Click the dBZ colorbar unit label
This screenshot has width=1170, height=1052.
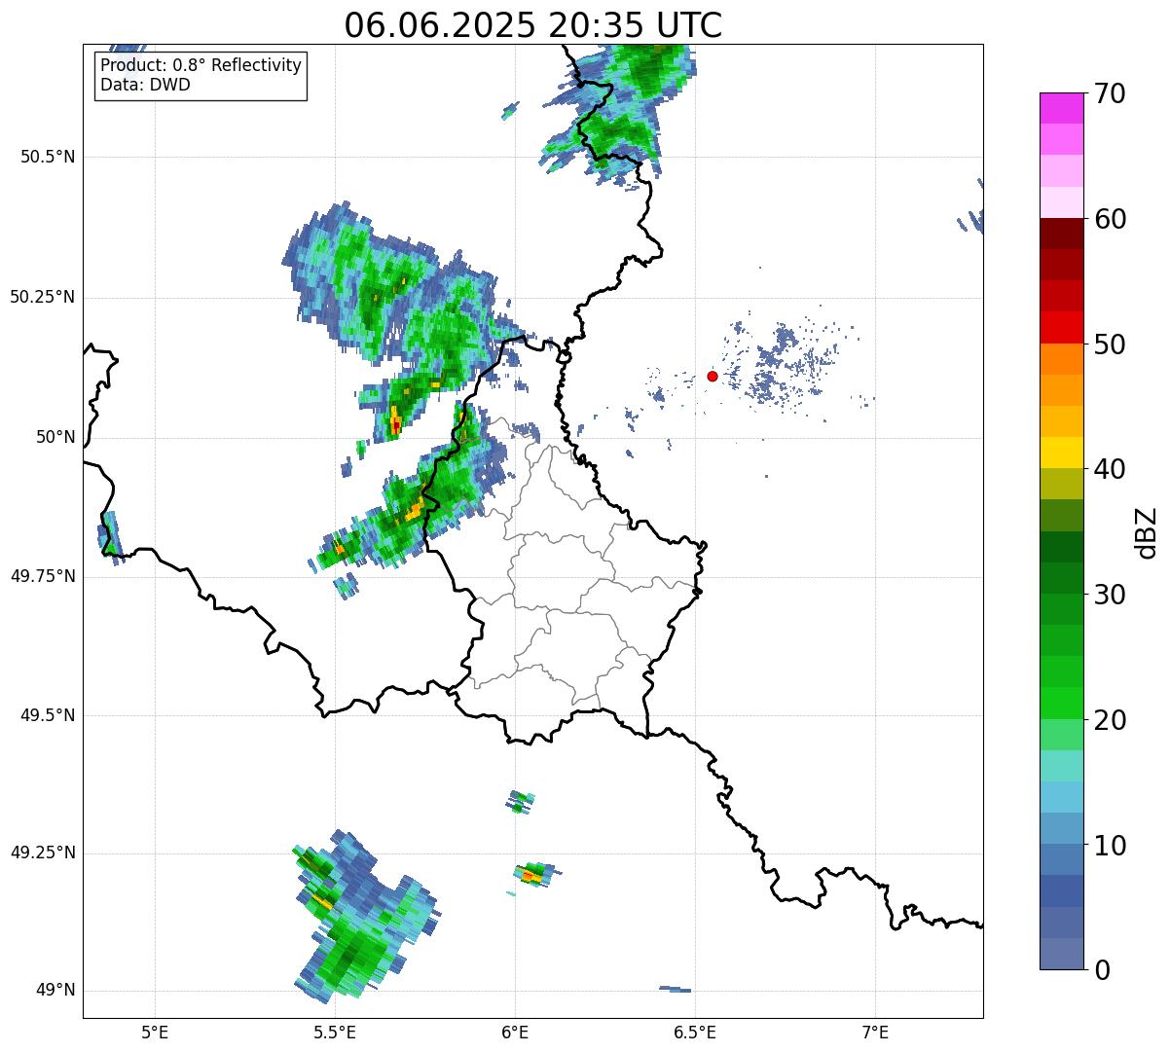click(x=1147, y=532)
